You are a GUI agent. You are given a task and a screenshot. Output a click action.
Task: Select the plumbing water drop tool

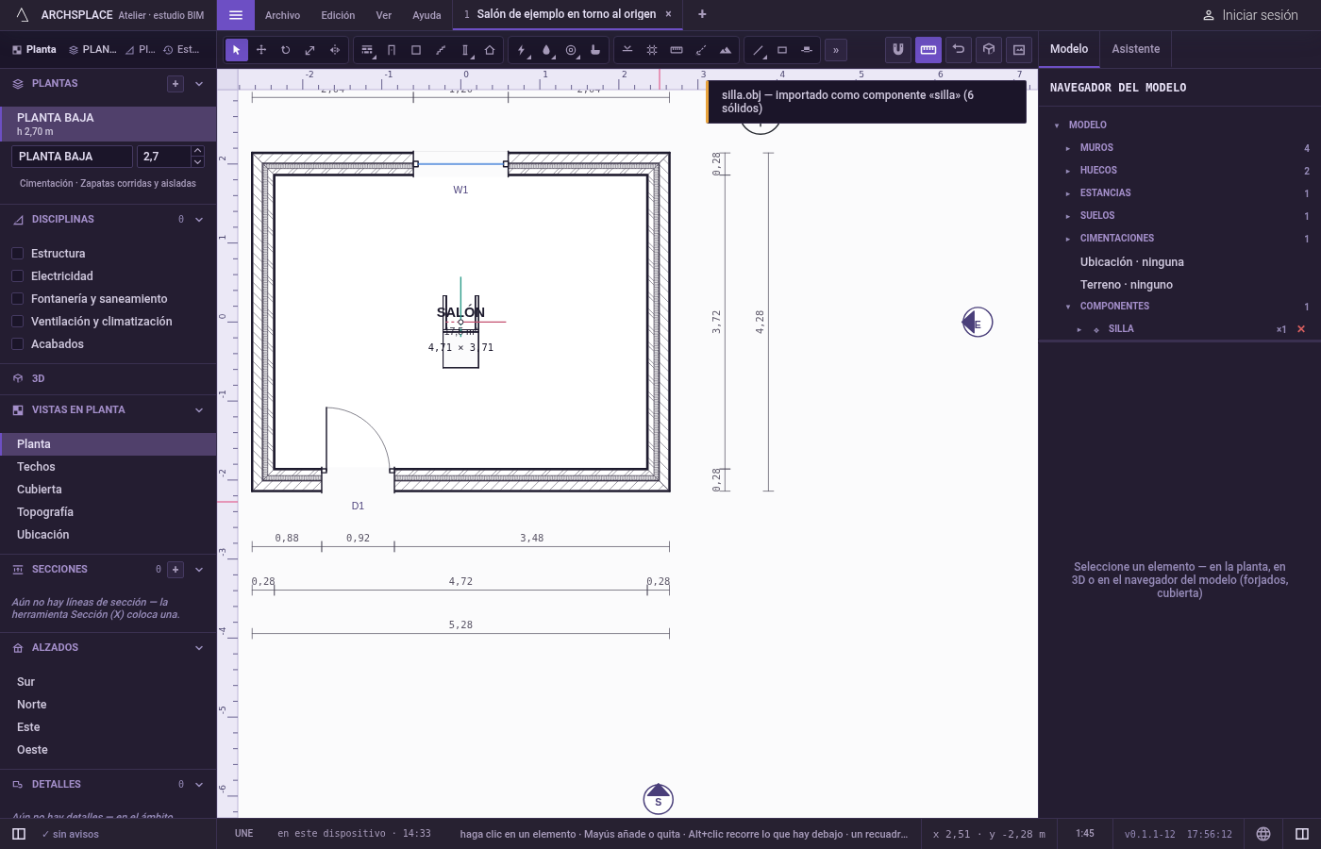546,50
